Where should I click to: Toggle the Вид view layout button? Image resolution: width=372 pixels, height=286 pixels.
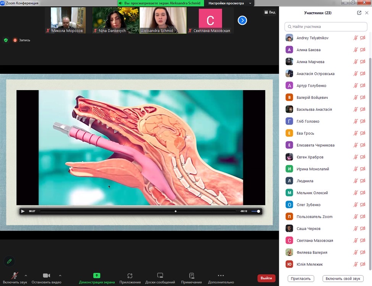[270, 12]
